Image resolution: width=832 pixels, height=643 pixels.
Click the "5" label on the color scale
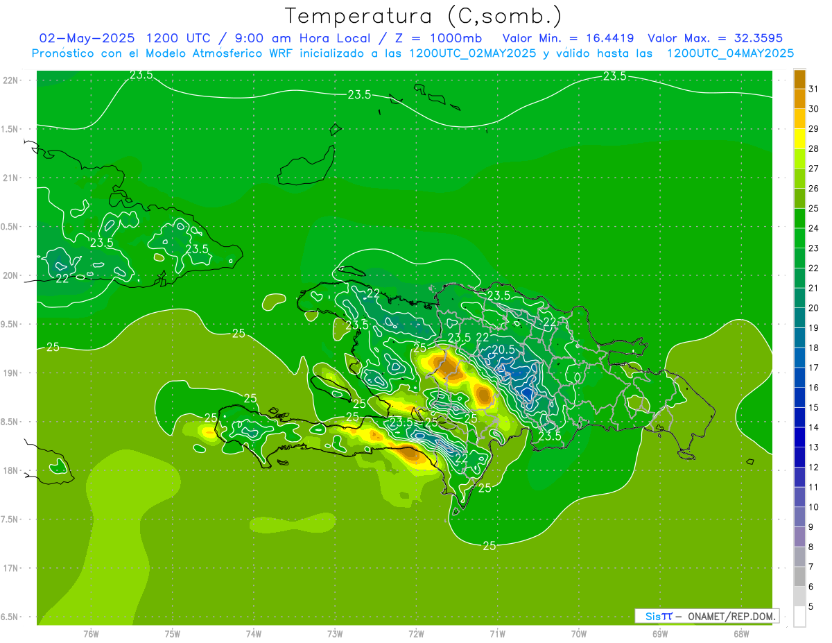(811, 607)
